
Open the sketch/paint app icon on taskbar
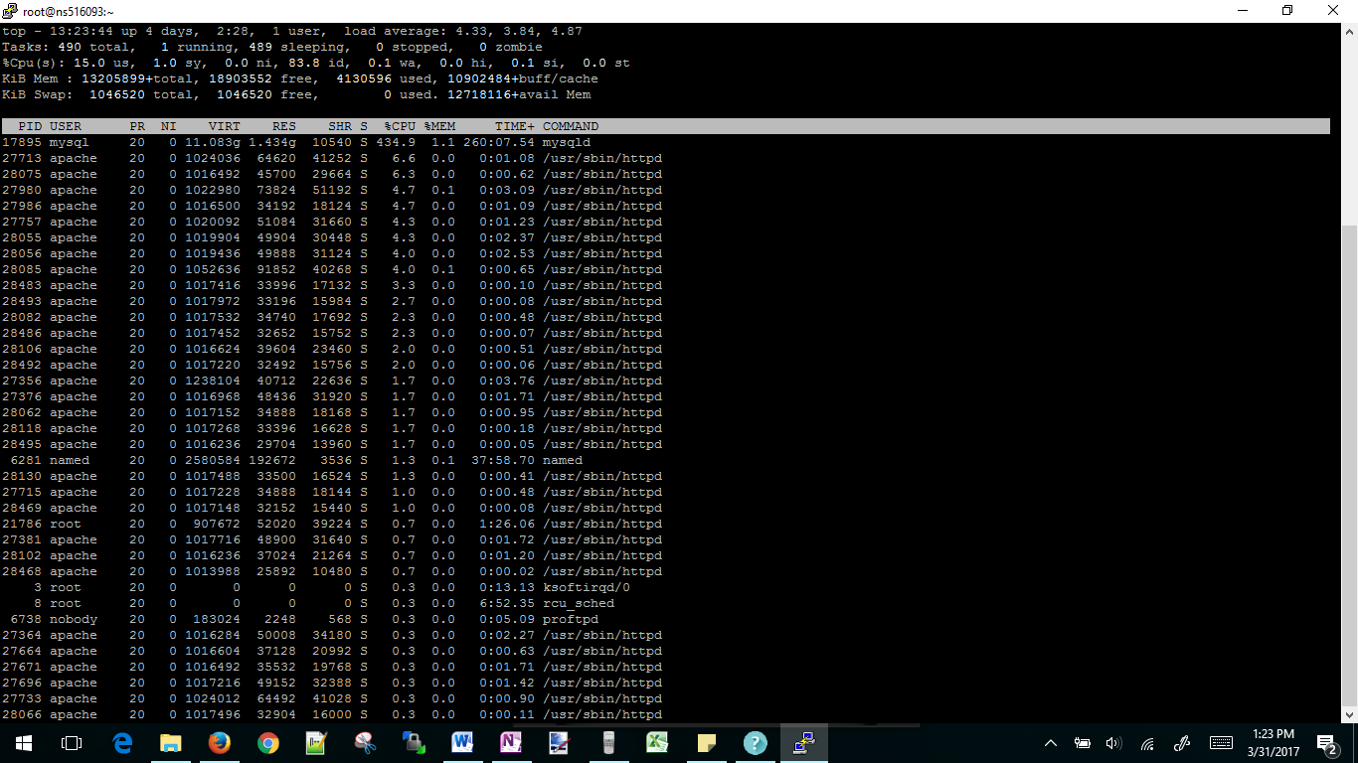pyautogui.click(x=561, y=743)
